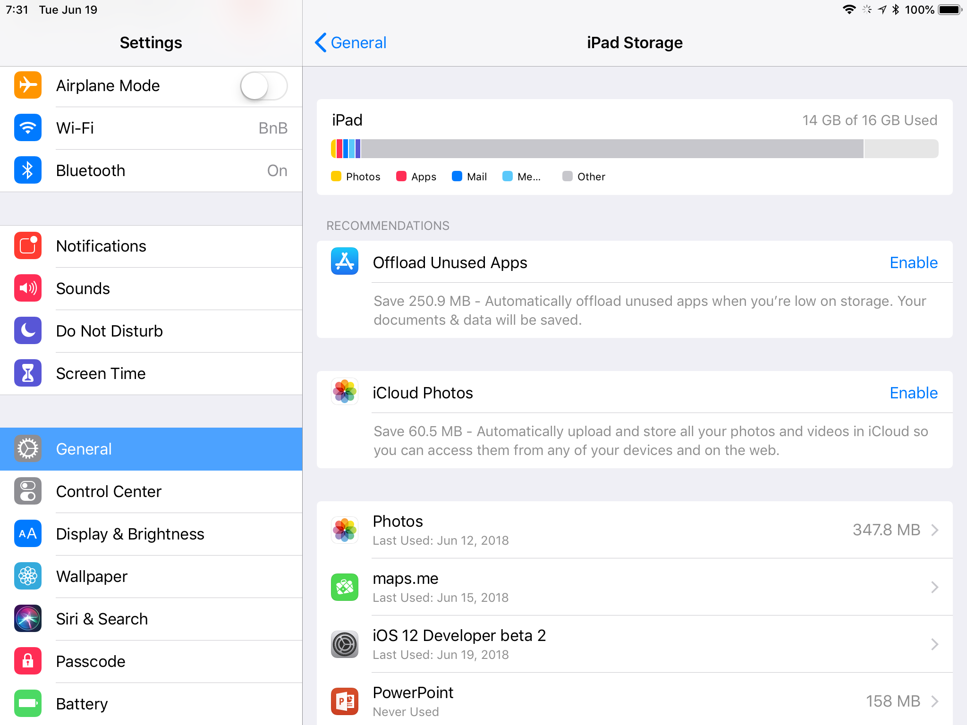Tap the Do Not Disturb moon icon

click(x=28, y=331)
